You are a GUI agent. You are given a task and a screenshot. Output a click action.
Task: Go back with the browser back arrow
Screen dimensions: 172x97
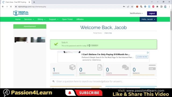click(x=3, y=6)
